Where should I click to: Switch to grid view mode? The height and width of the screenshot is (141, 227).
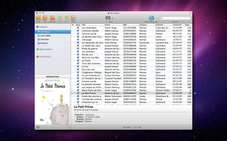coord(112,18)
